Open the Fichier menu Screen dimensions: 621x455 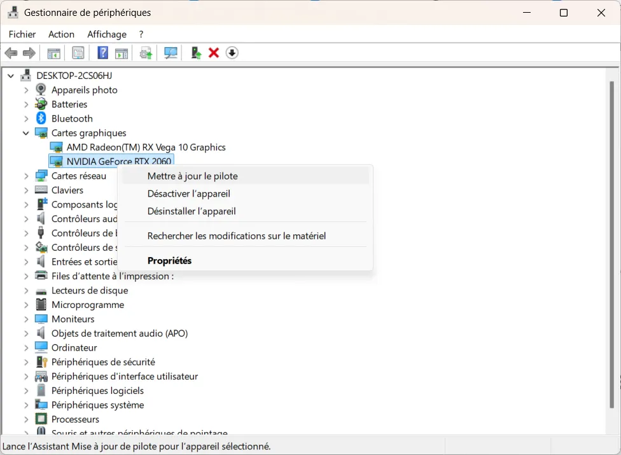(22, 34)
